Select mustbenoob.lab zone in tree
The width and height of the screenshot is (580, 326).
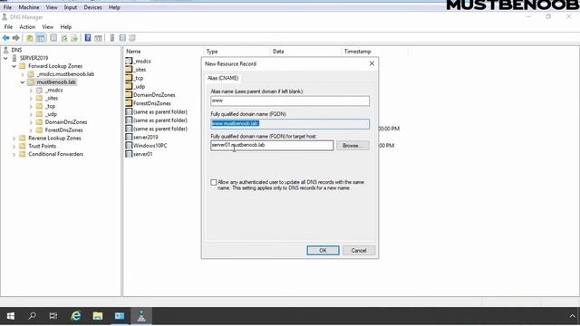[56, 82]
